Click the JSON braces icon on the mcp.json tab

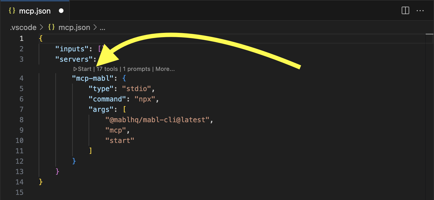[x=12, y=10]
